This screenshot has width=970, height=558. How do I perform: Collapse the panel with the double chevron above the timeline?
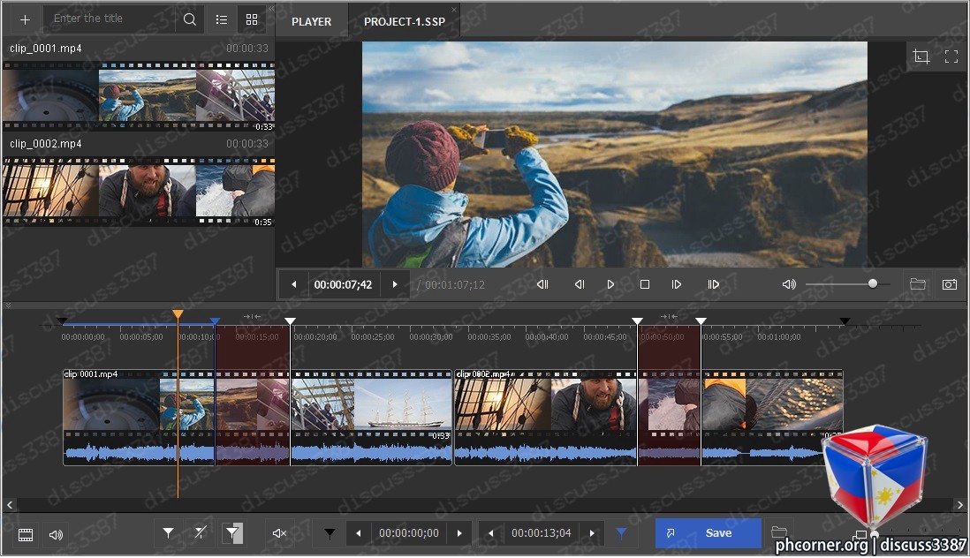[x=8, y=305]
